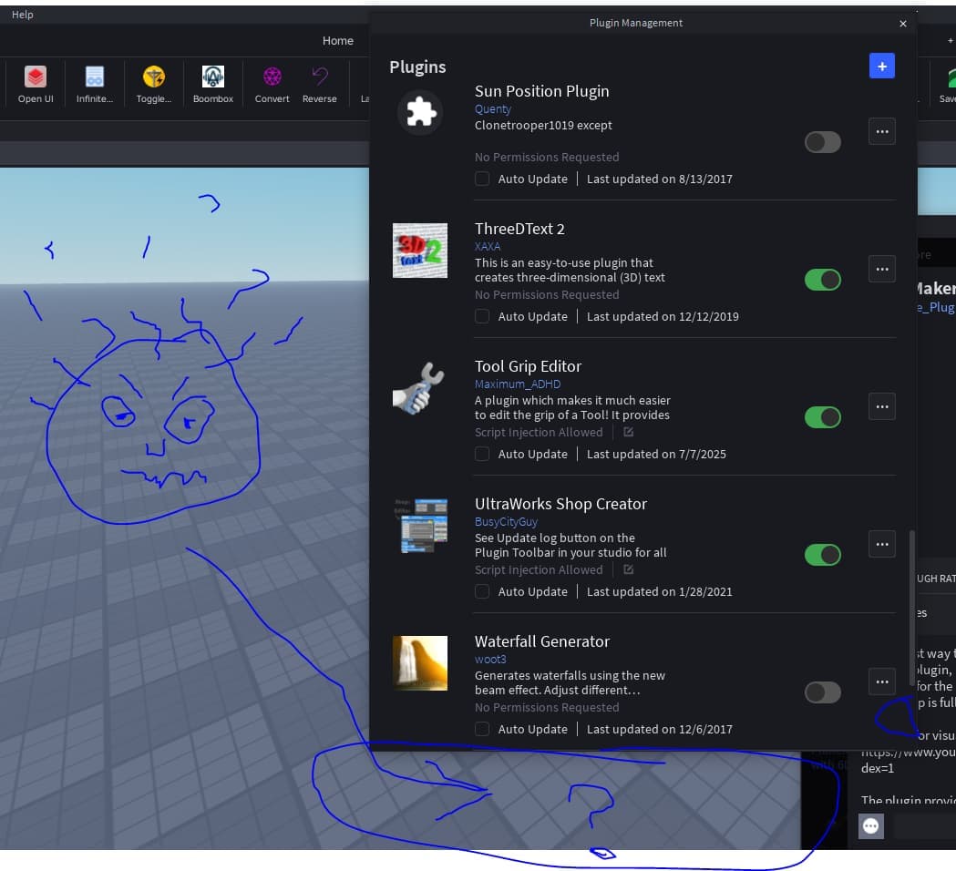Check Auto Update for Sun Position Plugin

click(x=482, y=179)
